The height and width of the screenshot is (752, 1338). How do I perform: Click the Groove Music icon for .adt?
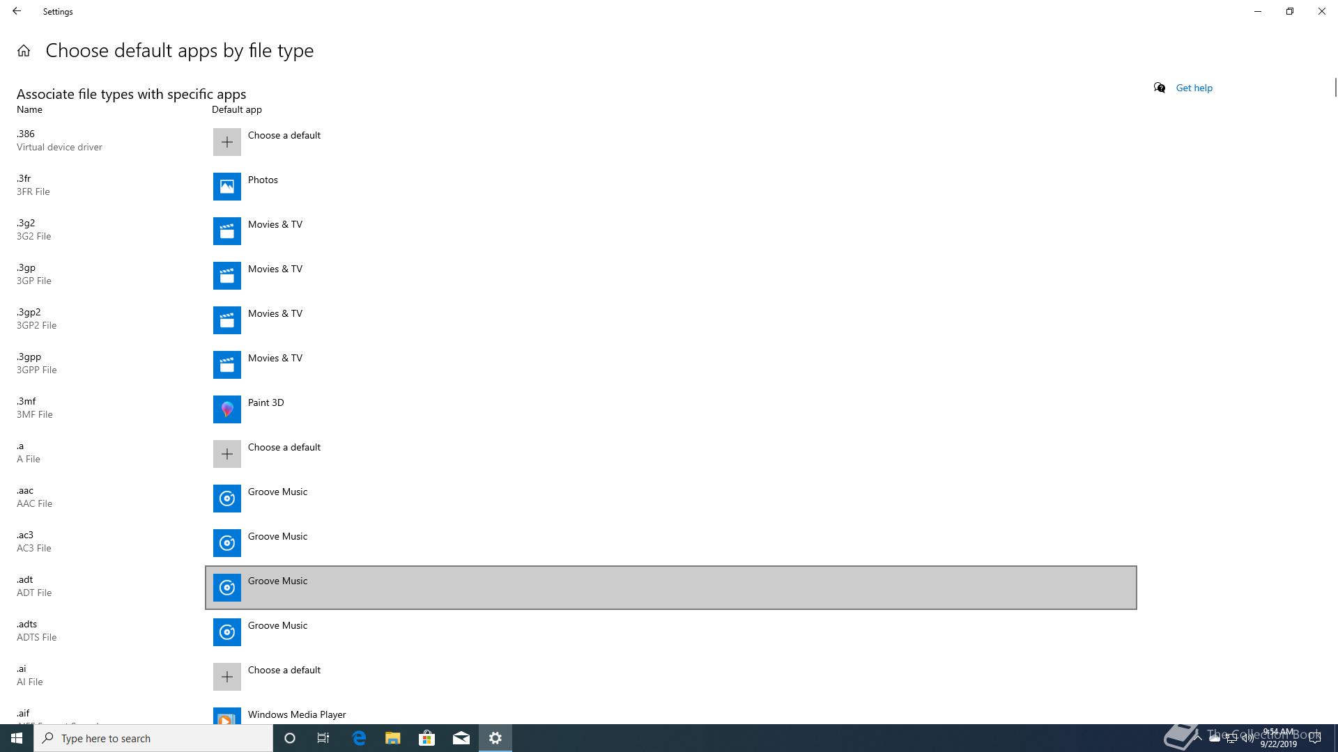point(227,588)
